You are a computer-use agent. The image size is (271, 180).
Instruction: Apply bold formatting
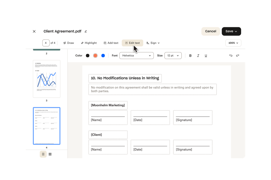(190, 55)
